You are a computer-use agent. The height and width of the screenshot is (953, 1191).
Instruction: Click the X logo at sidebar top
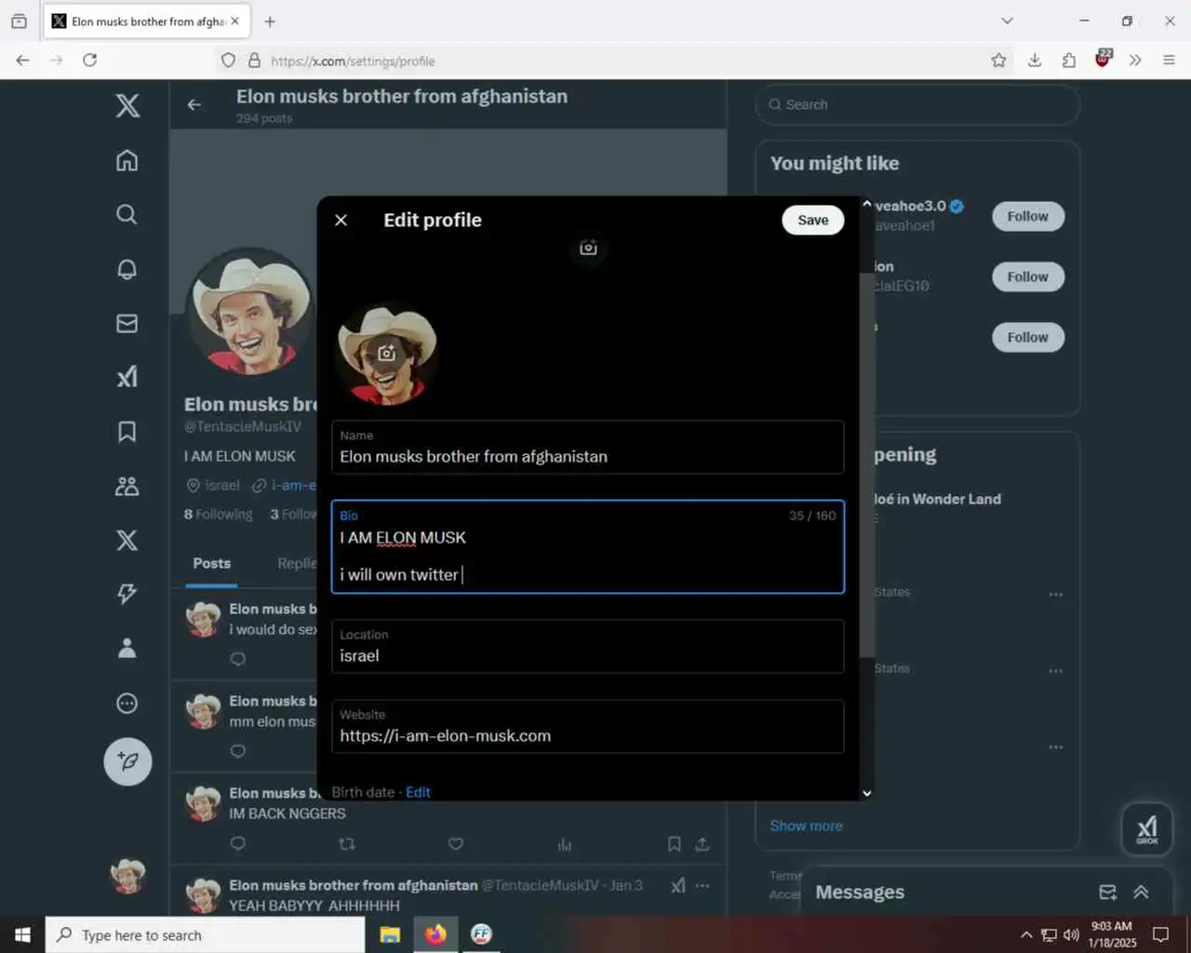click(x=127, y=105)
